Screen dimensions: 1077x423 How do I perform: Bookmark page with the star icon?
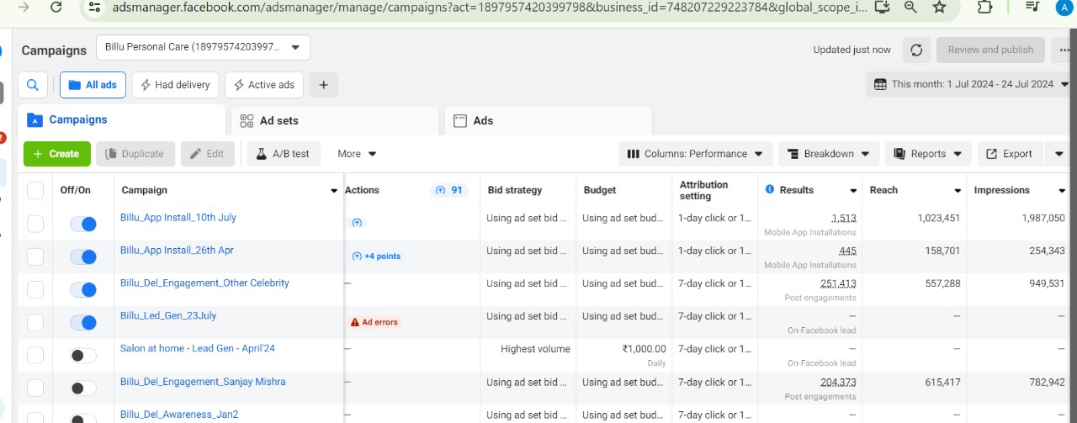(940, 8)
